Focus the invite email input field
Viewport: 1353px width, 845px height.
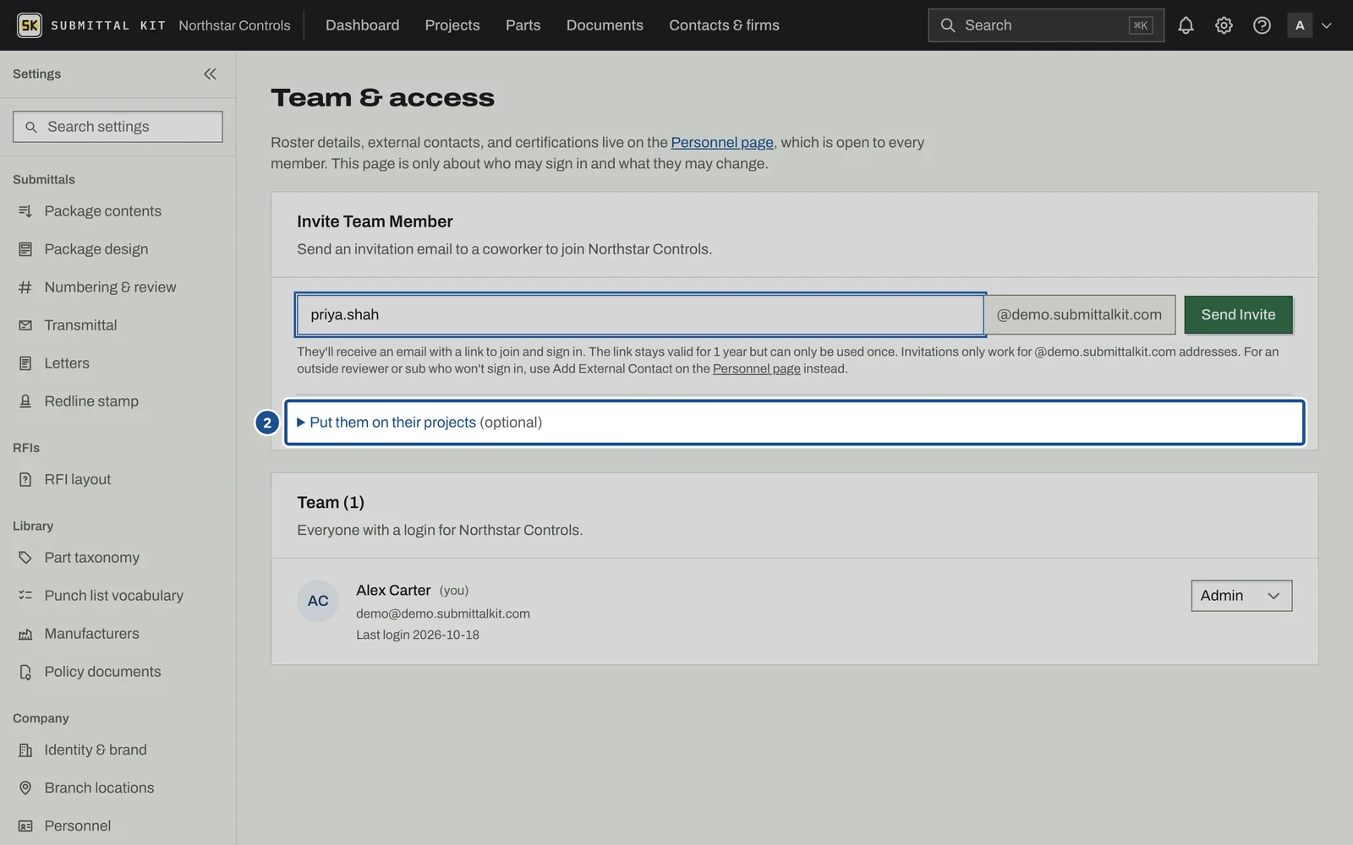click(x=640, y=314)
